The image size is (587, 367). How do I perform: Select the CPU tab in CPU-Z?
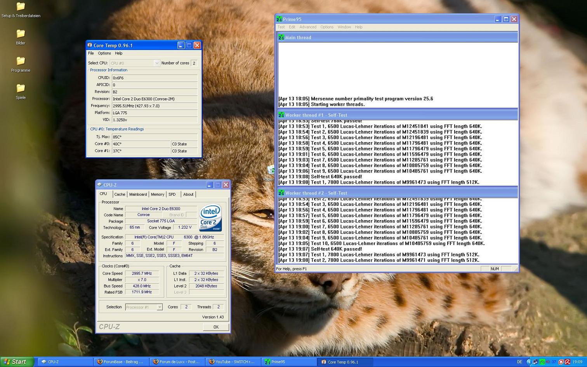point(103,194)
